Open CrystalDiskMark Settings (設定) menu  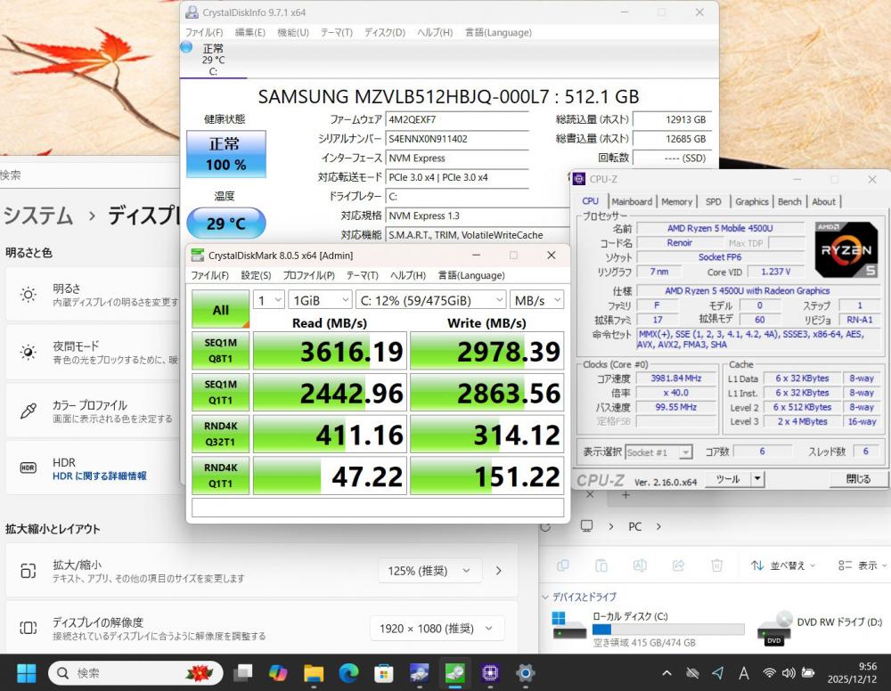click(x=256, y=275)
